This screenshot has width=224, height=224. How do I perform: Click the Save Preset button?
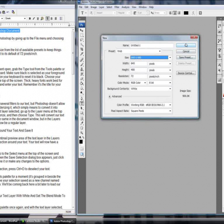pos(186,57)
